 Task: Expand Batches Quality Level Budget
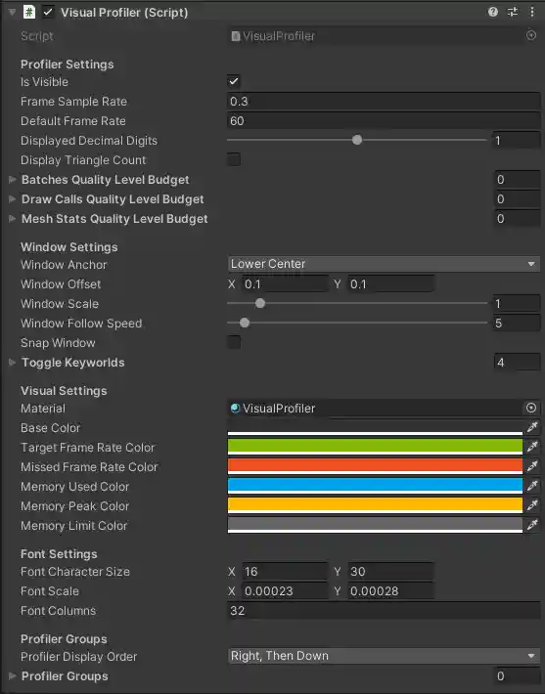click(x=13, y=179)
